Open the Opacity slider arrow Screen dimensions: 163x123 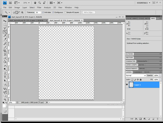pos(160,76)
